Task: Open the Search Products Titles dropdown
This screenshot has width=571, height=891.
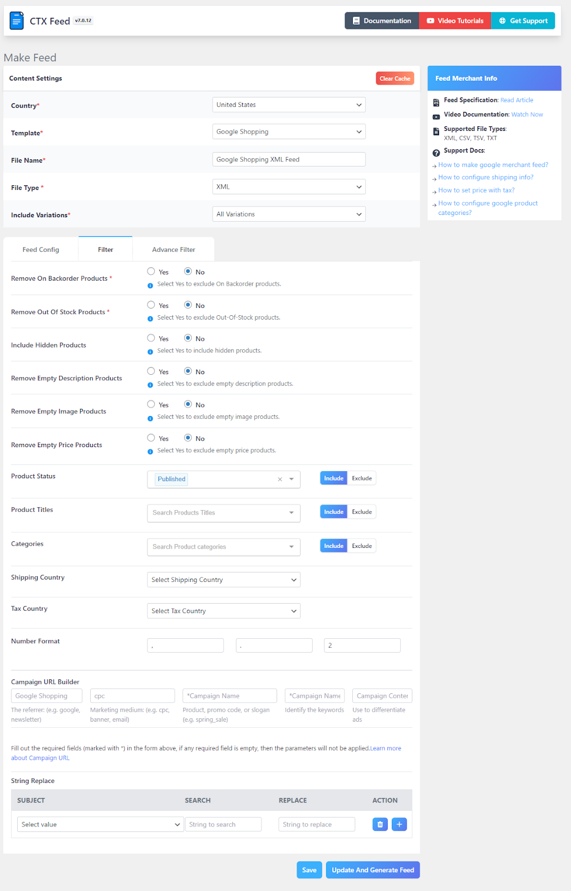Action: click(x=224, y=513)
